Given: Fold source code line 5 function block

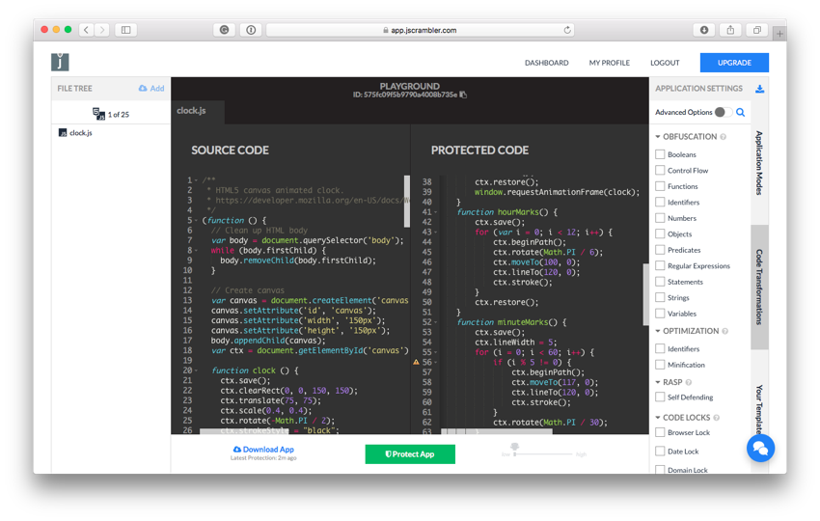Looking at the screenshot, I should [196, 221].
